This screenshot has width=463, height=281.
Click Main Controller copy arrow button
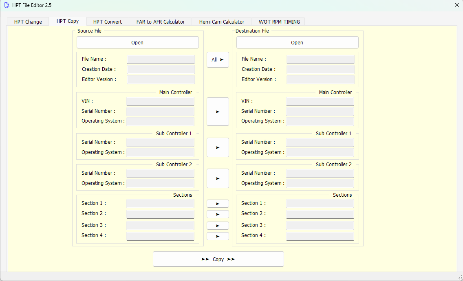point(218,112)
